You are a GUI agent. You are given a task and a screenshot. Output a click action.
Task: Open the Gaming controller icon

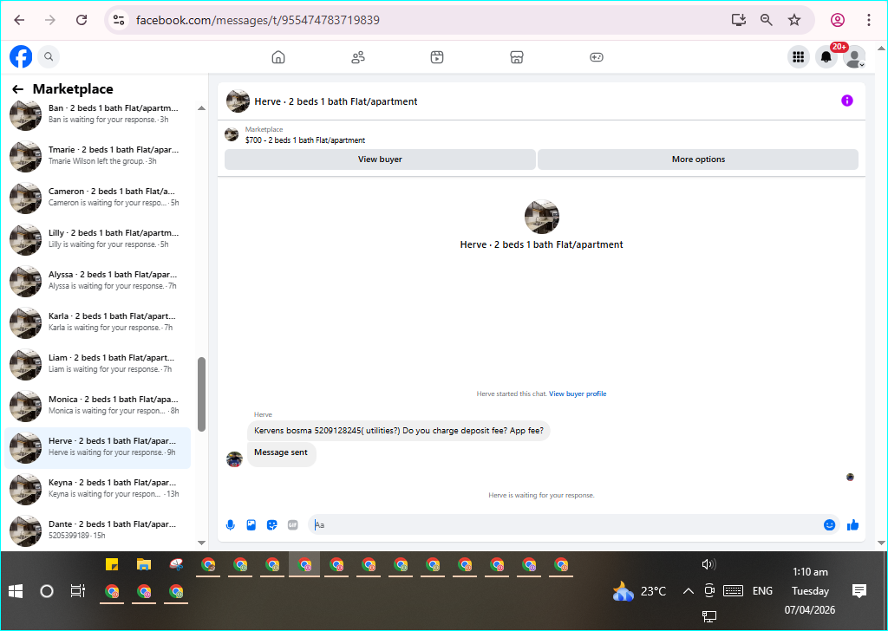[597, 57]
